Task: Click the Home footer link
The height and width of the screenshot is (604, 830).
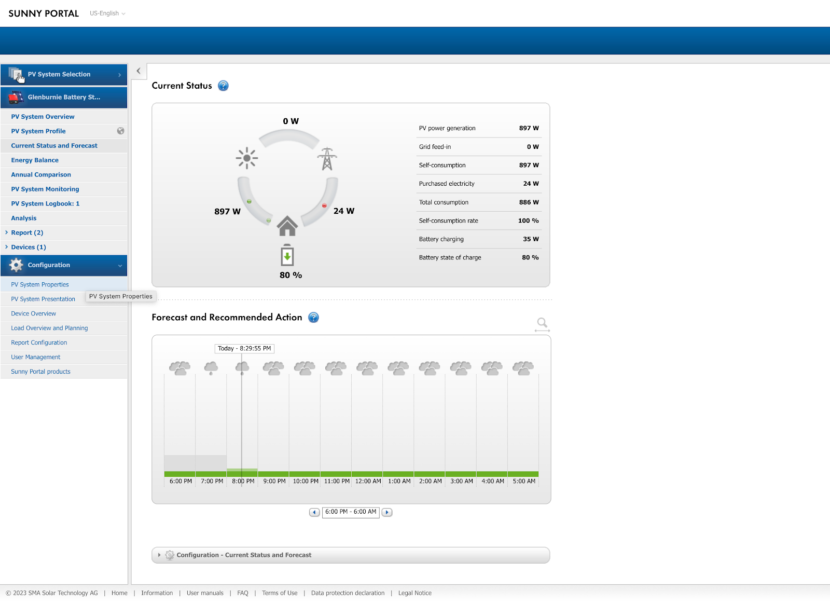Action: pyautogui.click(x=119, y=593)
